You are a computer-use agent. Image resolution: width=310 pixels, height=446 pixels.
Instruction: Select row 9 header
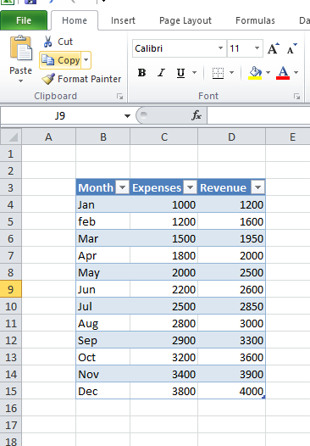click(11, 289)
